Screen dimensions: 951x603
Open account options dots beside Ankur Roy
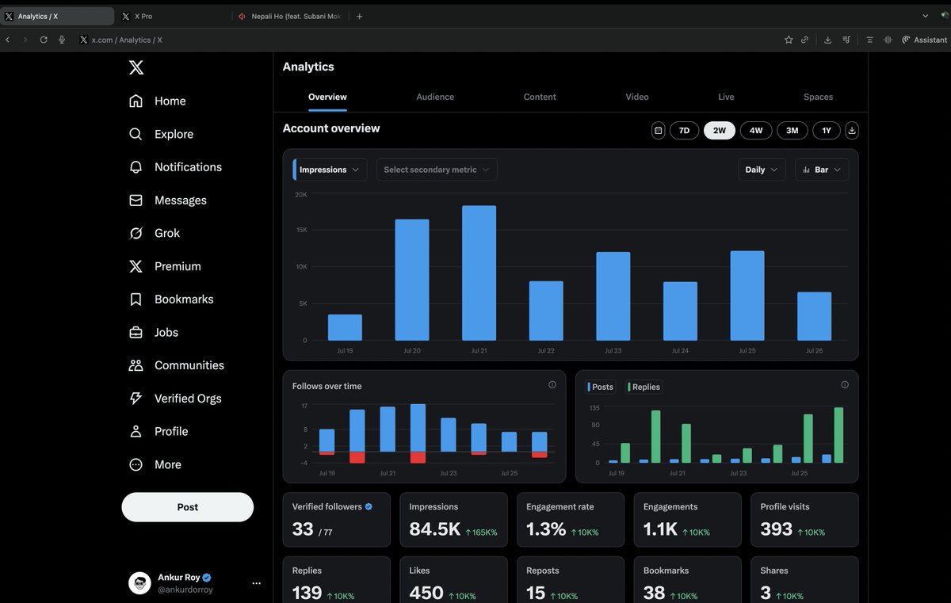point(256,583)
